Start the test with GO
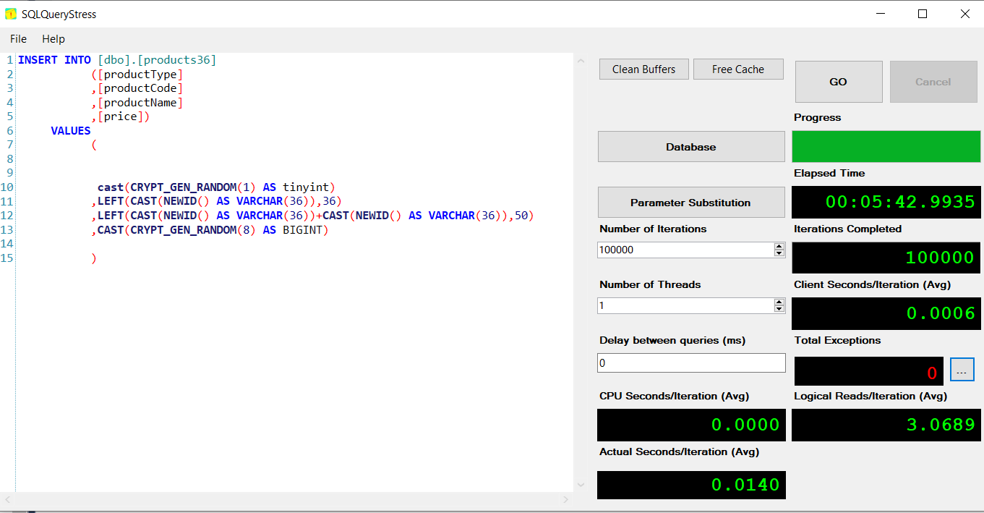Image resolution: width=984 pixels, height=513 pixels. 839,82
